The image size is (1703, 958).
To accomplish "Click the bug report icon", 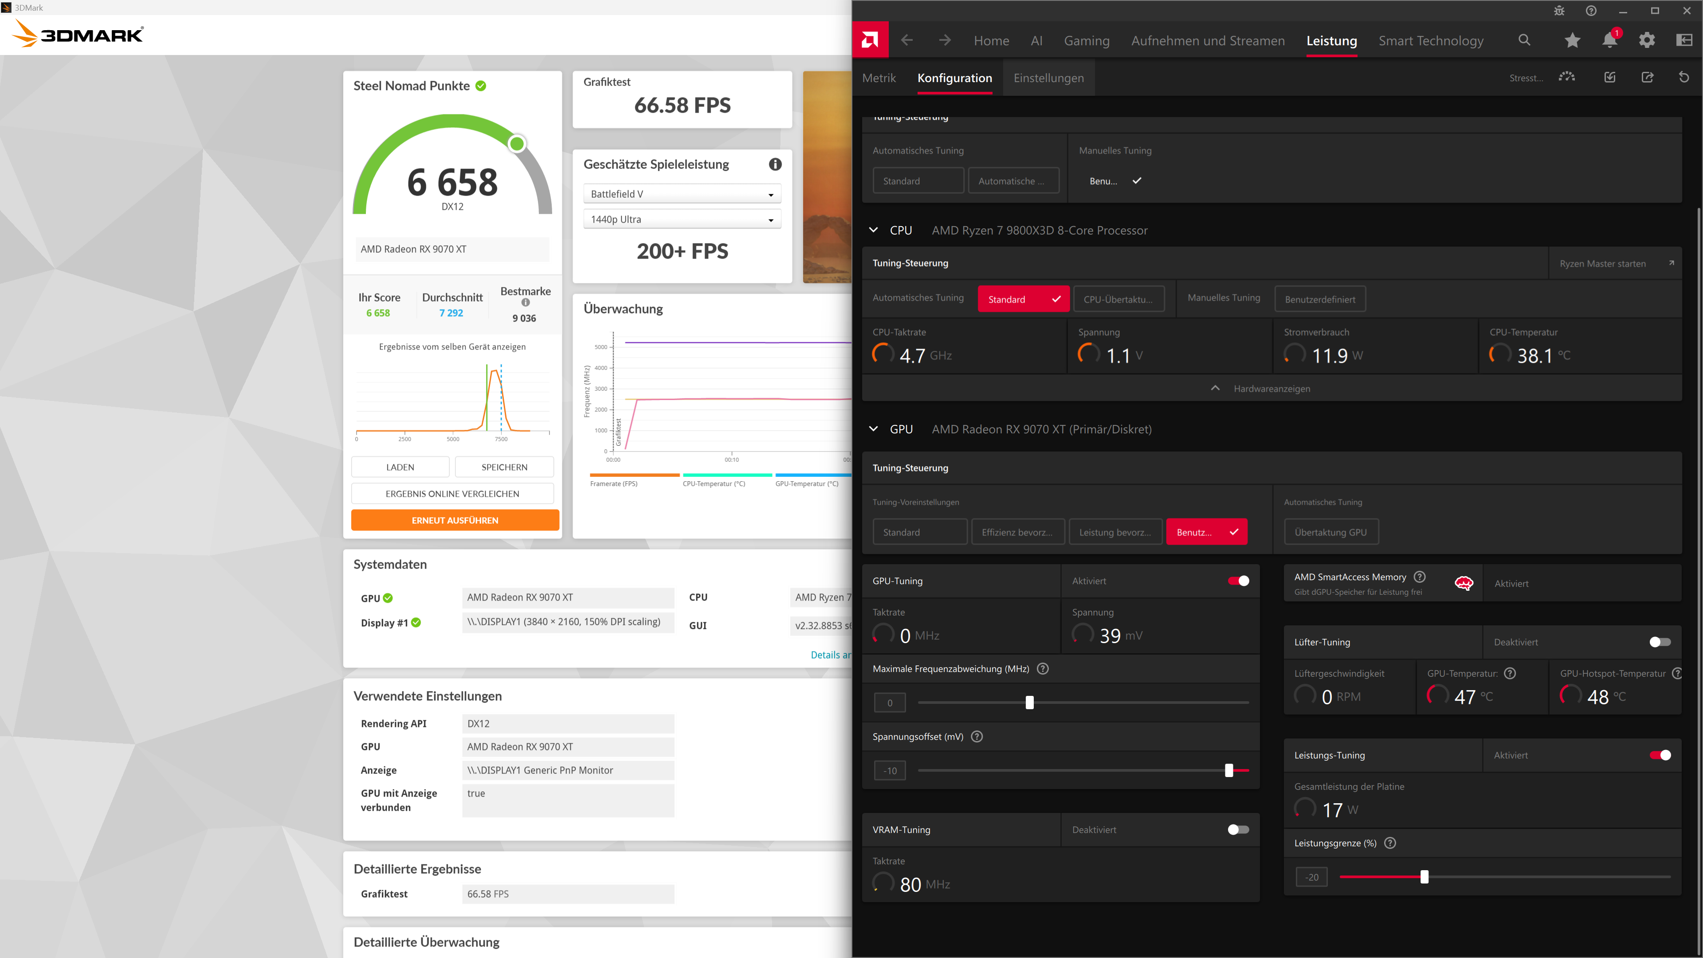I will (x=1559, y=11).
